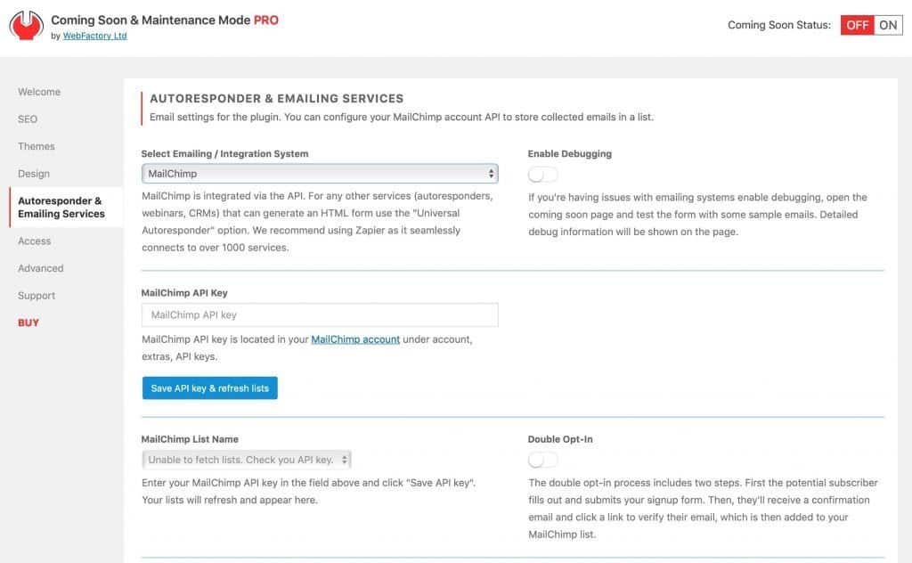Image resolution: width=912 pixels, height=563 pixels.
Task: Click the MailChimp List Name label
Action: pos(190,439)
